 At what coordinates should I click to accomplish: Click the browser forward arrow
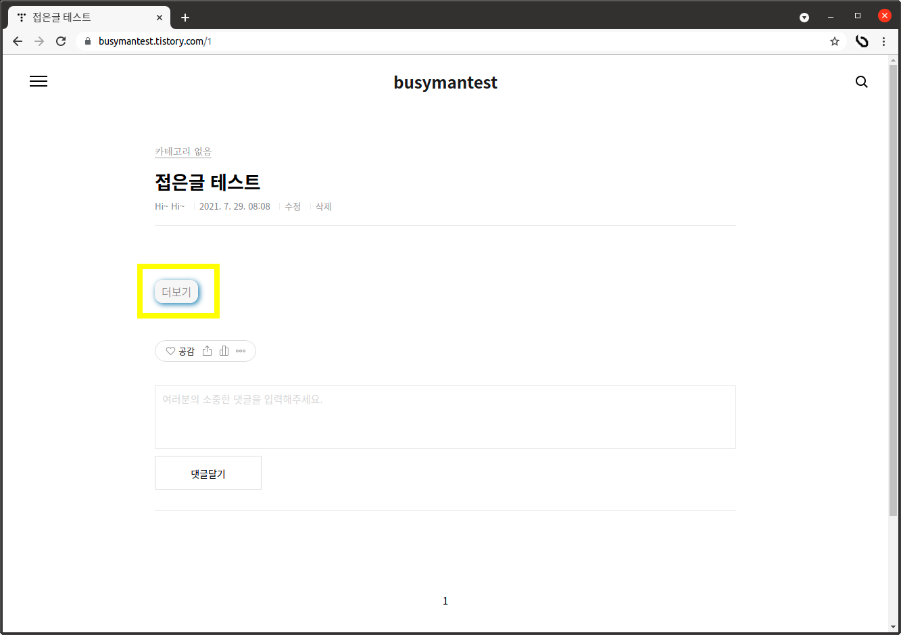click(39, 41)
